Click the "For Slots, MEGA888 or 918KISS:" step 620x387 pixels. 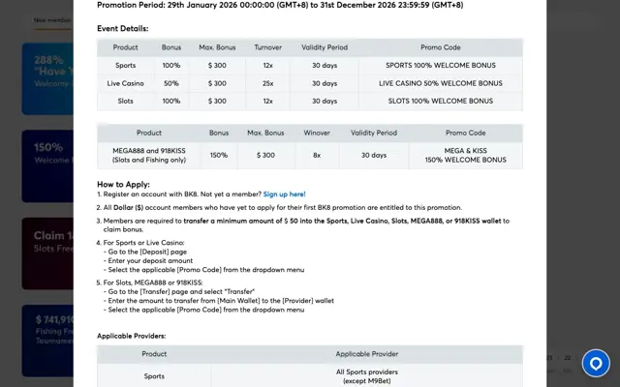coord(153,283)
